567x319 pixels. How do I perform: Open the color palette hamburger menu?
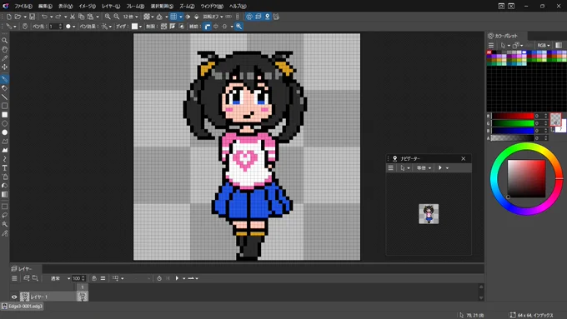(491, 45)
